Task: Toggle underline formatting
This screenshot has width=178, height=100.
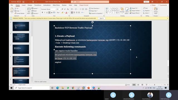Action: click(x=47, y=12)
